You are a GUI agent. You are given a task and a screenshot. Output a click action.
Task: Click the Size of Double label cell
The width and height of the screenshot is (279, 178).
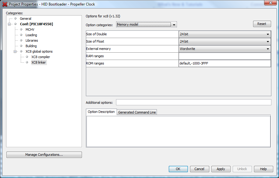[132, 34]
